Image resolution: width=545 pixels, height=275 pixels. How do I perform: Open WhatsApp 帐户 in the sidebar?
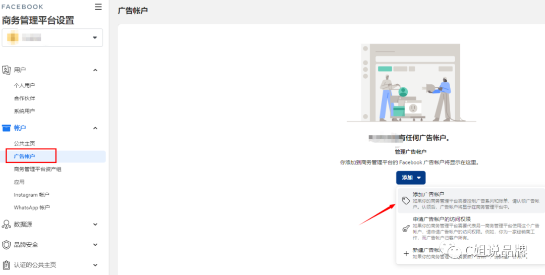tap(32, 207)
